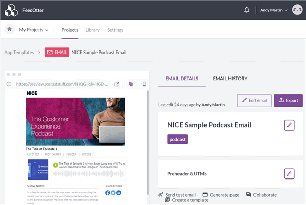Open preview in new window icon

pos(117,84)
